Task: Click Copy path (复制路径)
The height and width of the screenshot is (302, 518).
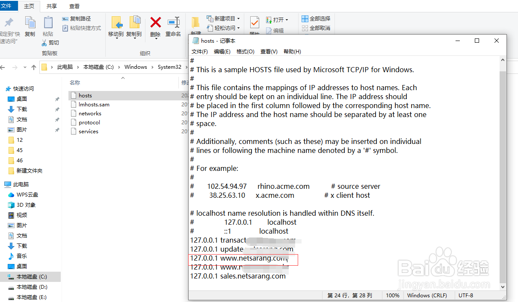Action: coord(77,19)
